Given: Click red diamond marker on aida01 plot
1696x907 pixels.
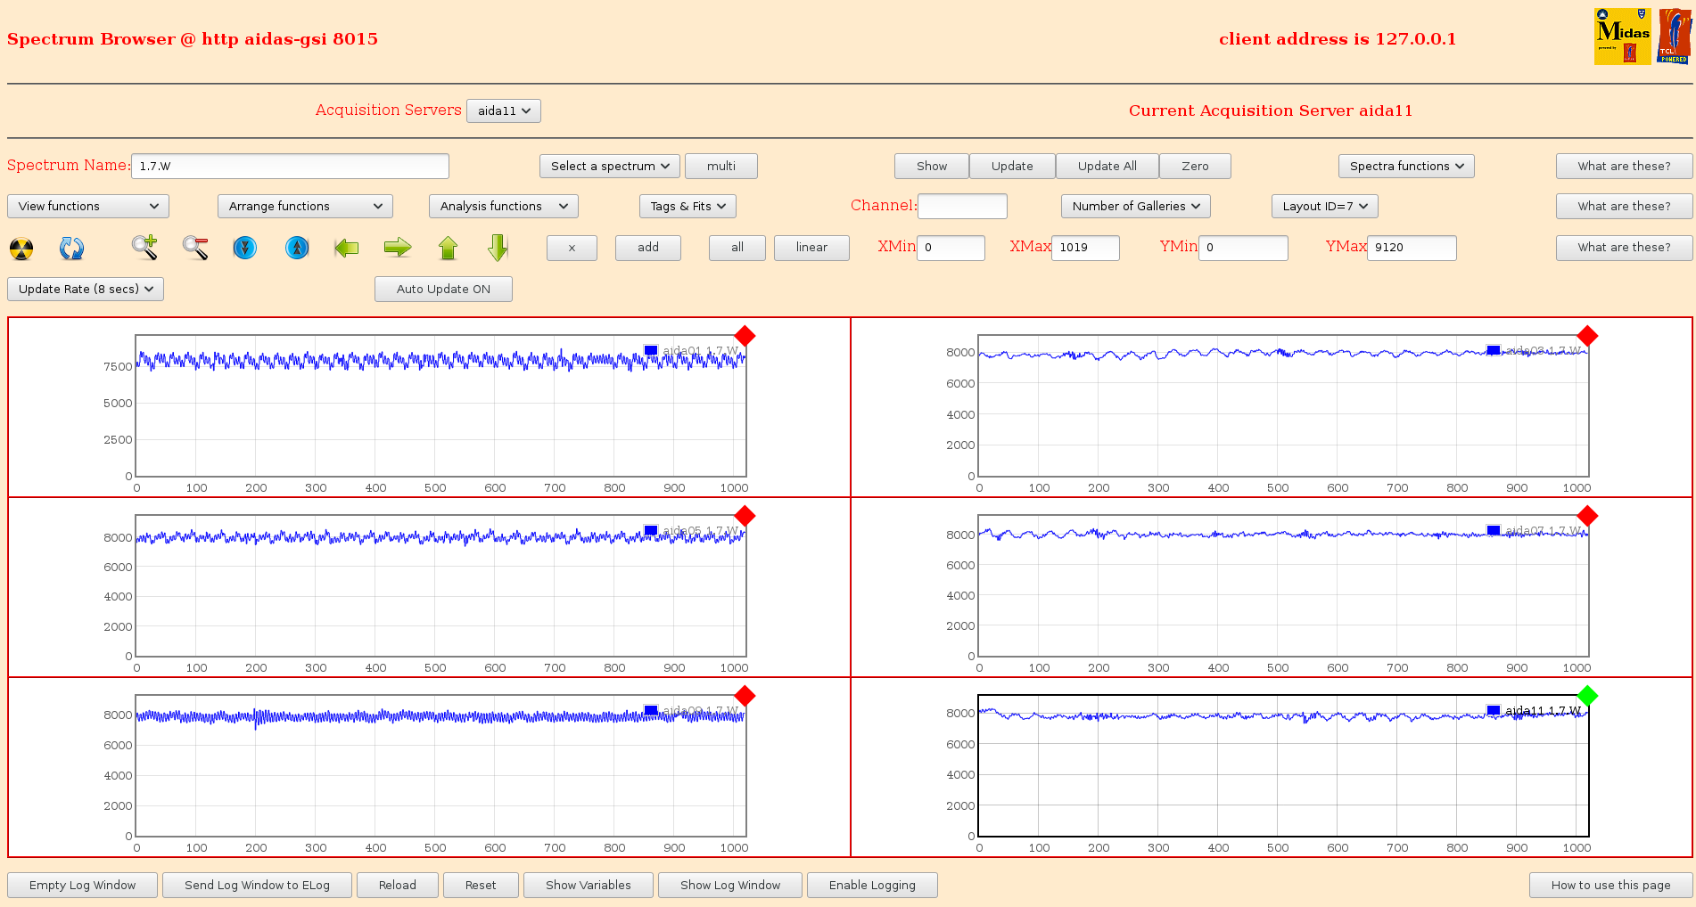Looking at the screenshot, I should coord(745,336).
